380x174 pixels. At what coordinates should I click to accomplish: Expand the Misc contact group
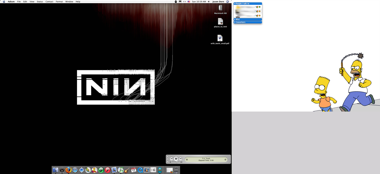(x=235, y=19)
